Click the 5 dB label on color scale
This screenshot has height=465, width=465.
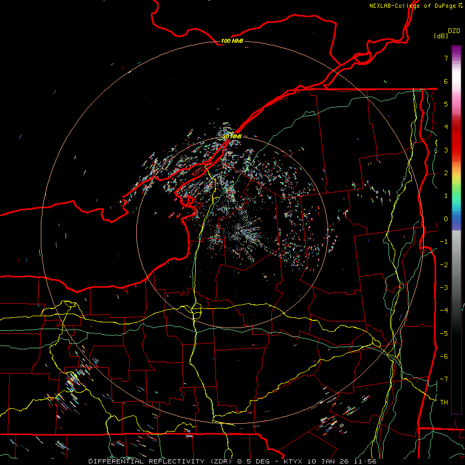pyautogui.click(x=446, y=104)
